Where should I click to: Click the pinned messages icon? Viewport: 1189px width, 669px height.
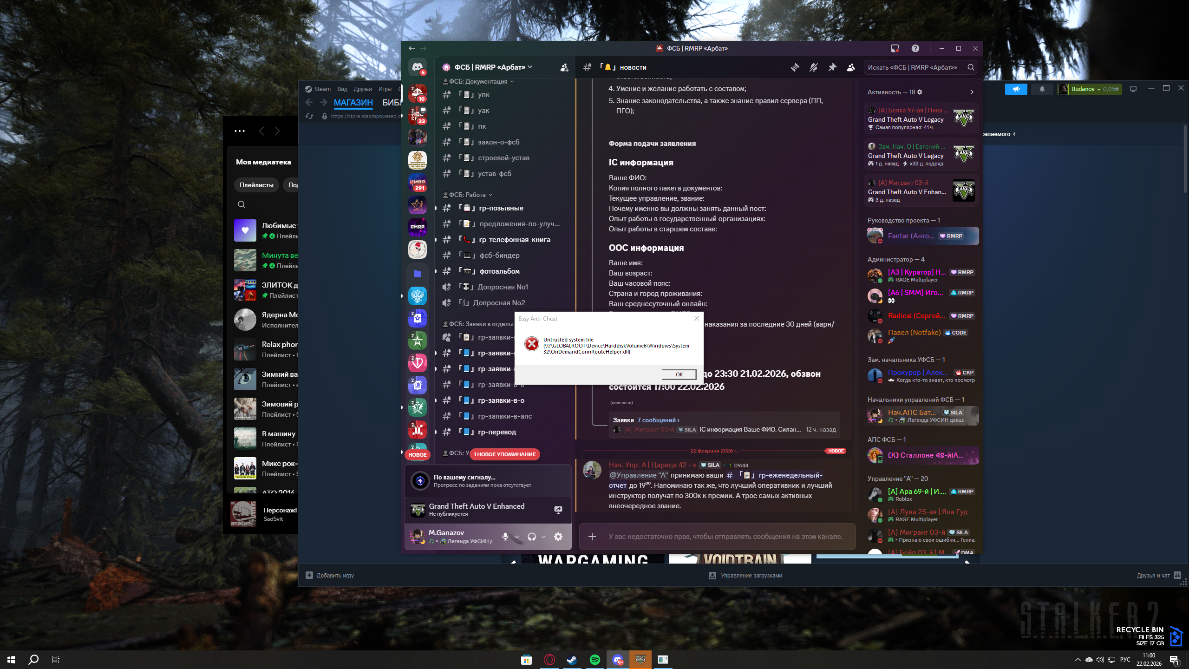(x=832, y=67)
